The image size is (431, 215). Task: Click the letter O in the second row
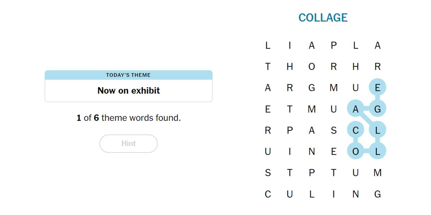coord(312,66)
